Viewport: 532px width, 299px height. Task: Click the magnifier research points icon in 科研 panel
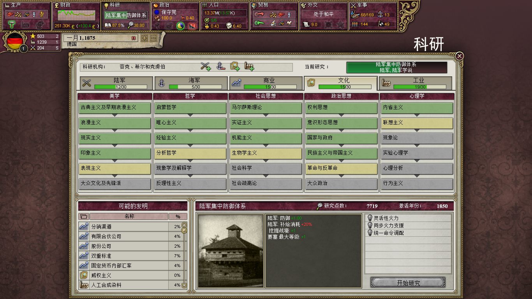coord(131,25)
